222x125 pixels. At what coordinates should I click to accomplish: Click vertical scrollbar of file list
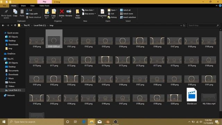(221, 71)
